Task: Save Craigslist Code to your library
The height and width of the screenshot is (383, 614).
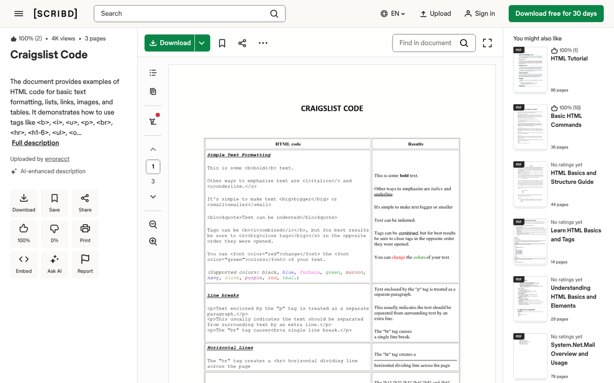Action: coord(54,203)
